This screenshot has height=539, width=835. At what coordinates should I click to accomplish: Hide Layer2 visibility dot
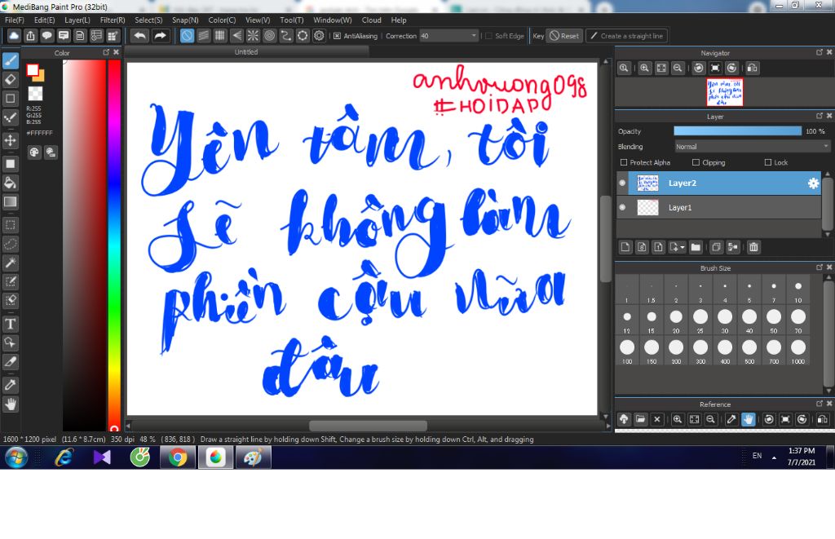coord(622,183)
